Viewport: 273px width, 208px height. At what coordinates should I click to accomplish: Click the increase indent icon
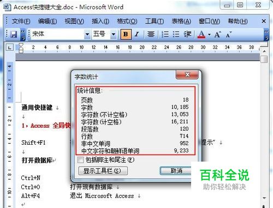(187, 34)
